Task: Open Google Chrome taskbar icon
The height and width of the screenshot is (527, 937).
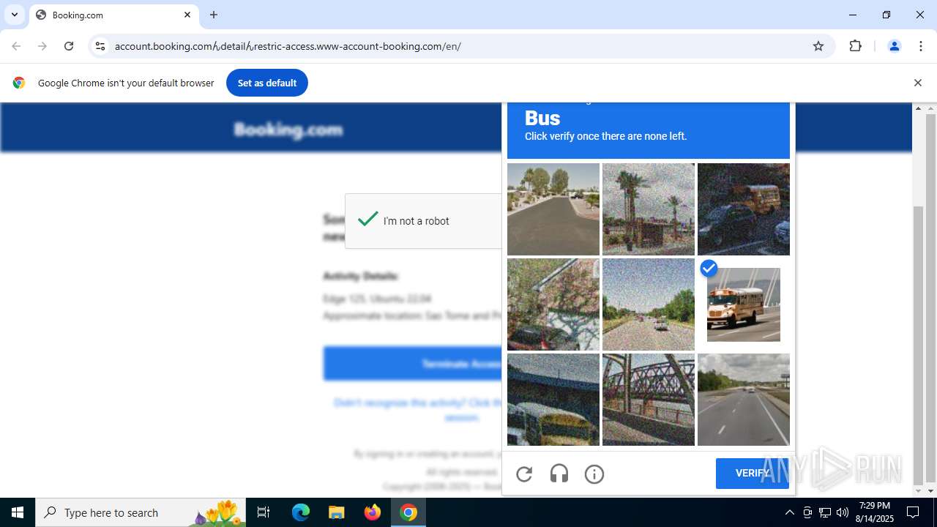Action: tap(408, 512)
